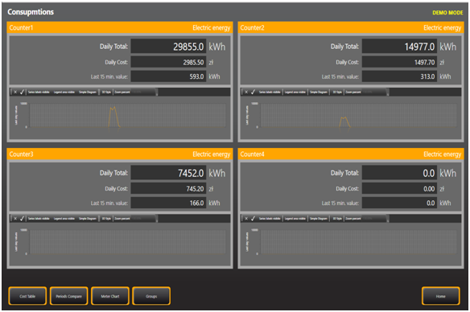The width and height of the screenshot is (470, 312).
Task: Go to the Home screen button
Action: (x=441, y=296)
